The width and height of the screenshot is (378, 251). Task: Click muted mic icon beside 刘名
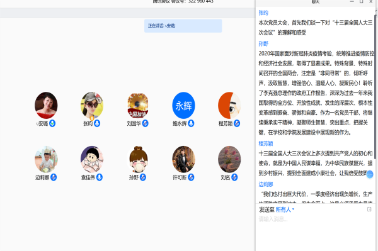click(x=234, y=177)
